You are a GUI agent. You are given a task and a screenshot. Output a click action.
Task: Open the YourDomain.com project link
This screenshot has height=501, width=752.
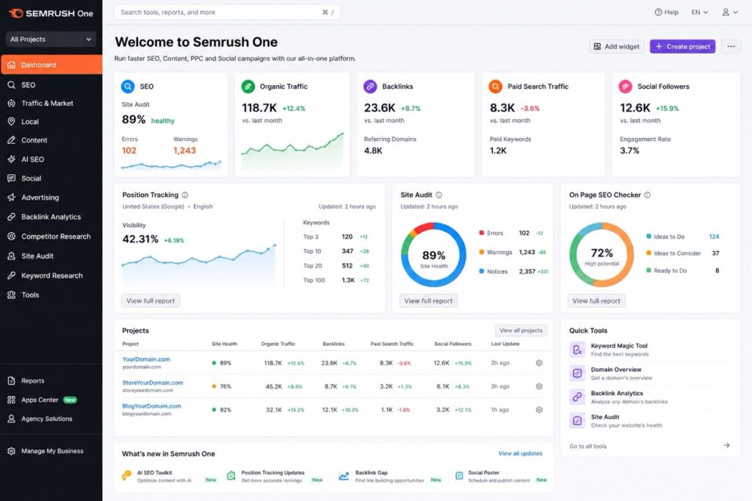tap(146, 359)
